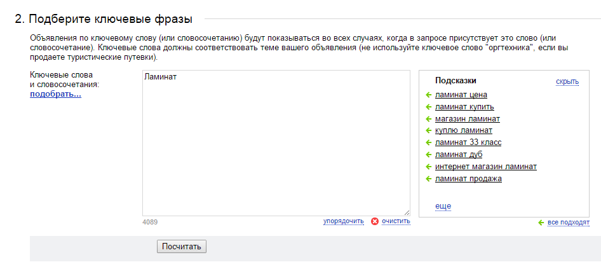The image size is (601, 269).
Task: Accept all suggestions via 'все подходят'
Action: pyautogui.click(x=569, y=223)
